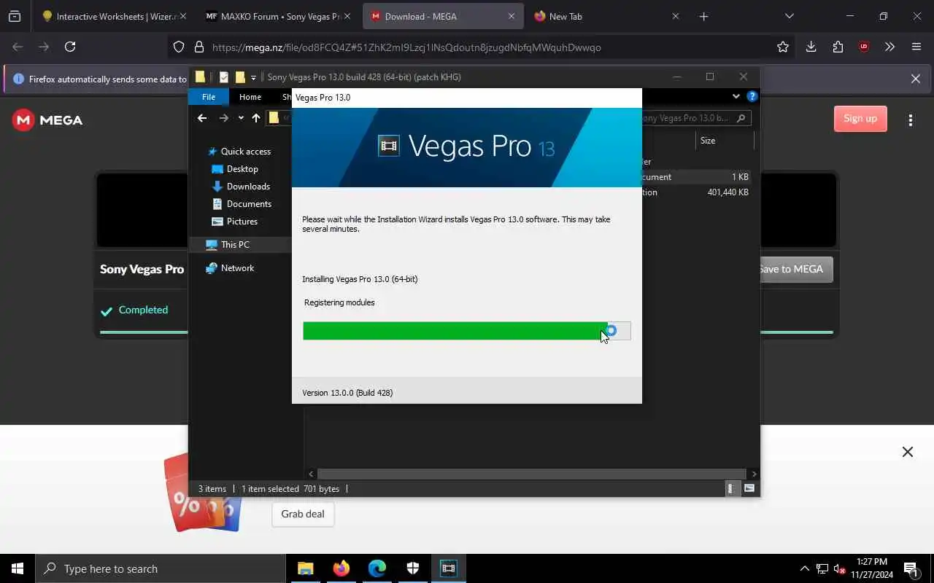Expand the list-all-tabs dropdown
The height and width of the screenshot is (583, 934).
tap(789, 16)
